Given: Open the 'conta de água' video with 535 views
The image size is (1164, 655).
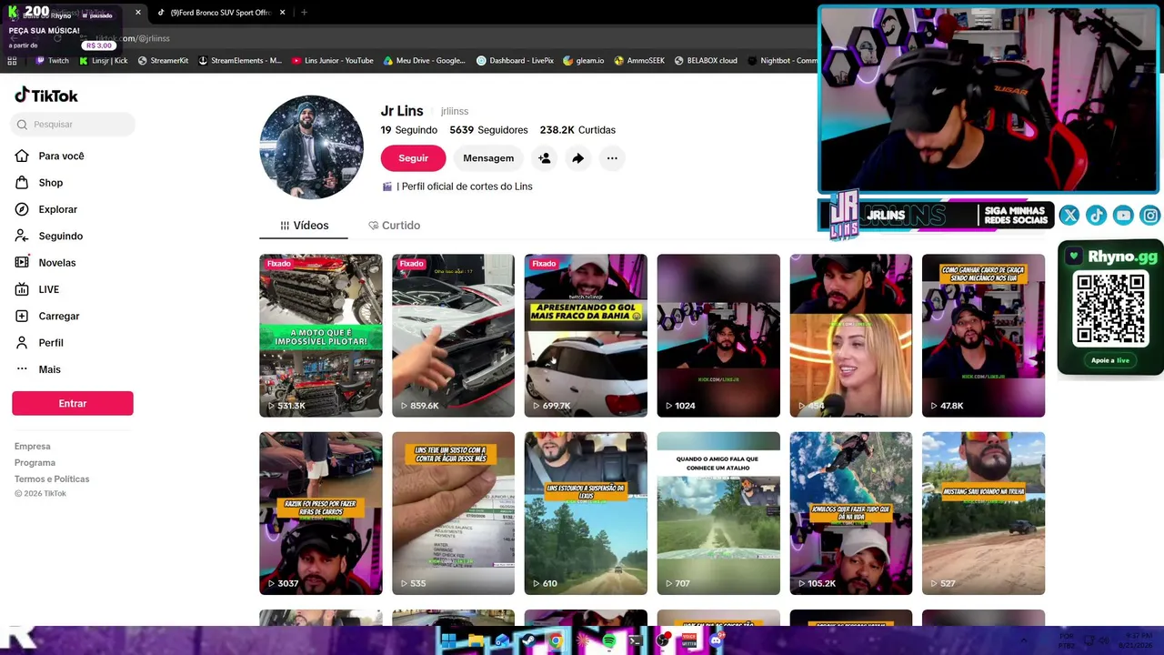Looking at the screenshot, I should pos(453,513).
